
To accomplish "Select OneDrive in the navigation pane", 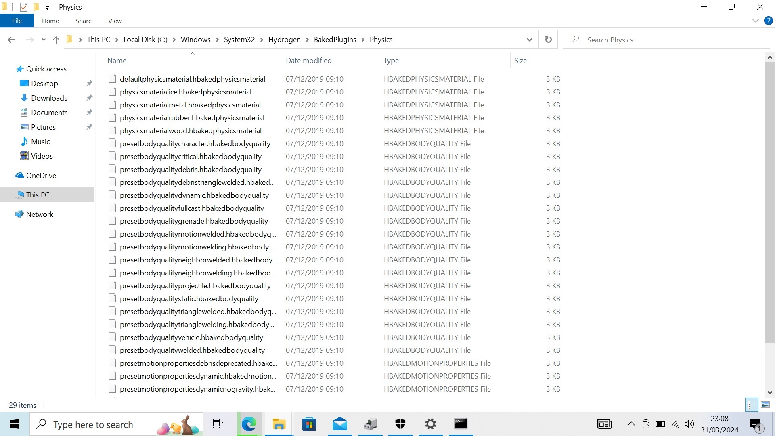I will coord(41,176).
